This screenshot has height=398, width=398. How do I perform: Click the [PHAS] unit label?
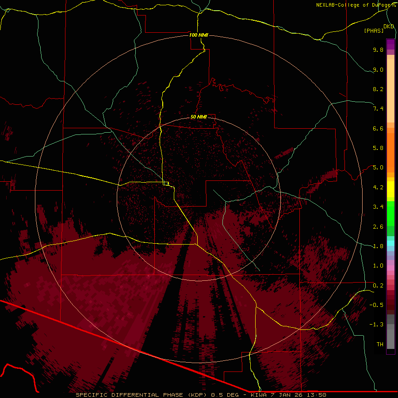[374, 31]
